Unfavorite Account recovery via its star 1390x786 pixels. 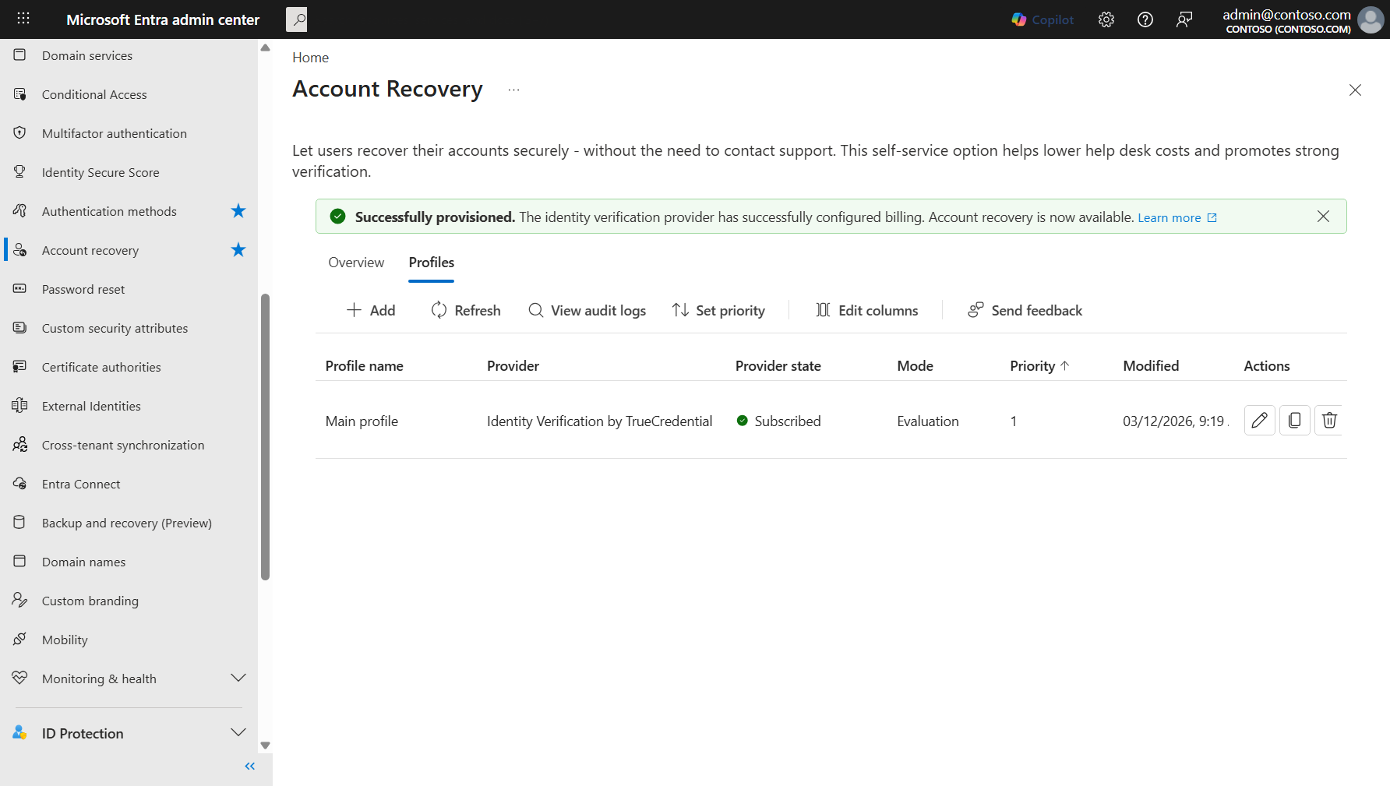coord(238,249)
